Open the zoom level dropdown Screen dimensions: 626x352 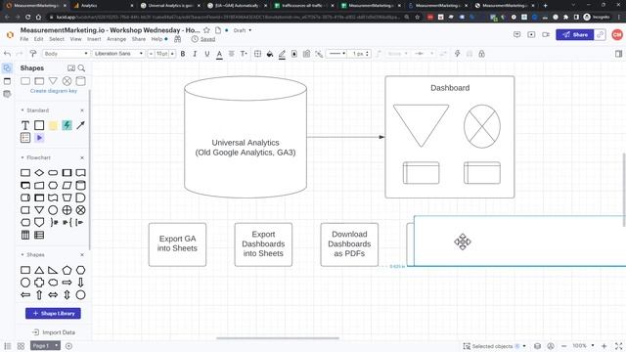tap(583, 345)
